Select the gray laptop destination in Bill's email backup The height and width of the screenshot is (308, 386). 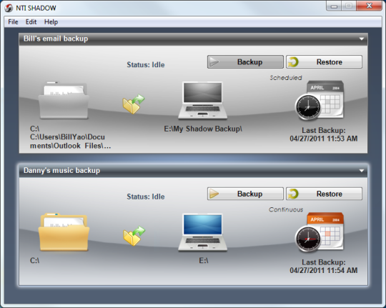(x=202, y=101)
